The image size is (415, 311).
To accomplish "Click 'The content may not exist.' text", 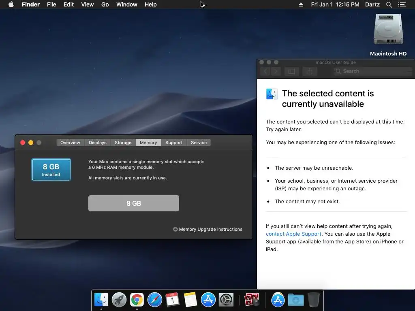I will click(307, 202).
